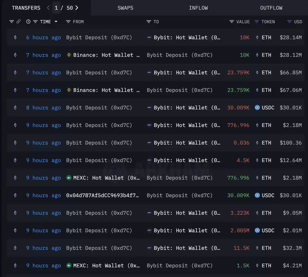
Task: Open Bybit: Hot Wallet recipient in the $12.64M row
Action: (187, 160)
